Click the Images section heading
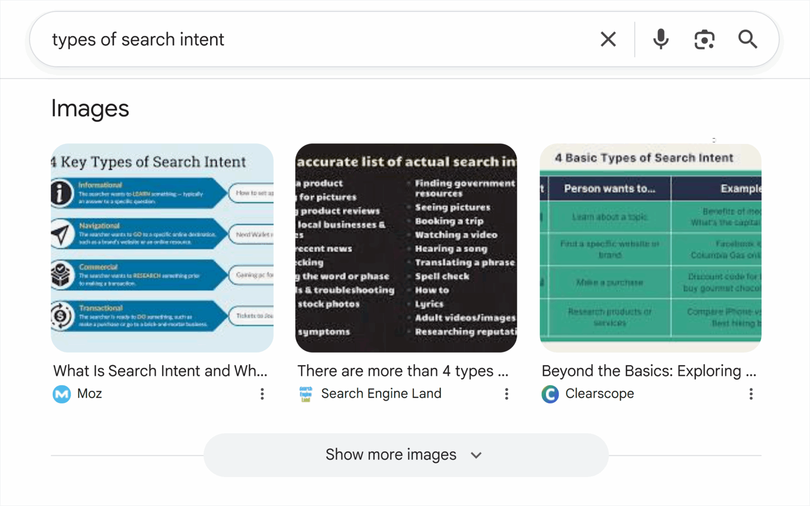 click(90, 109)
